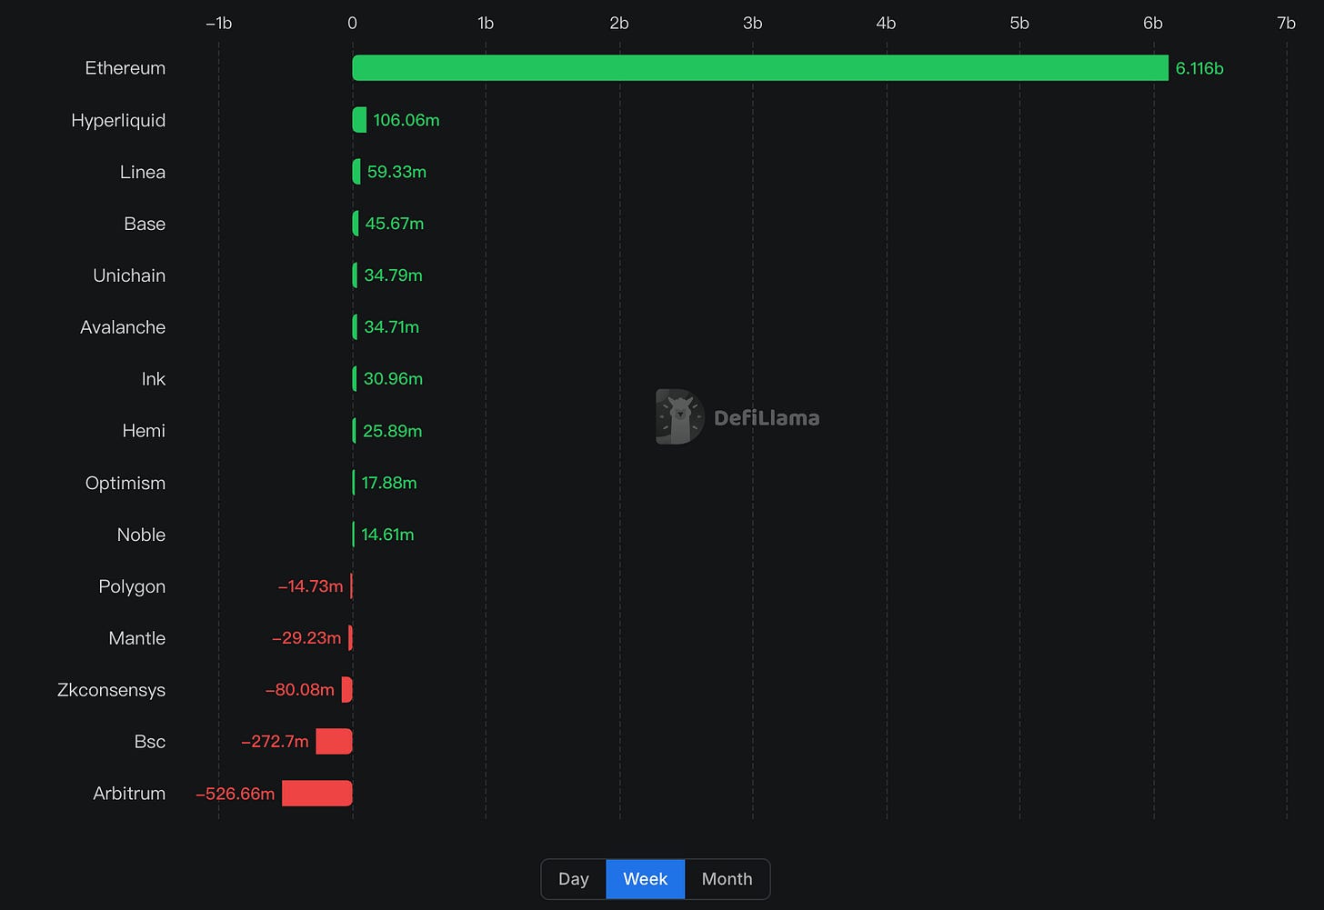Screen dimensions: 1324x910
Task: Click the Arbitrum red bar
Action: tap(317, 794)
